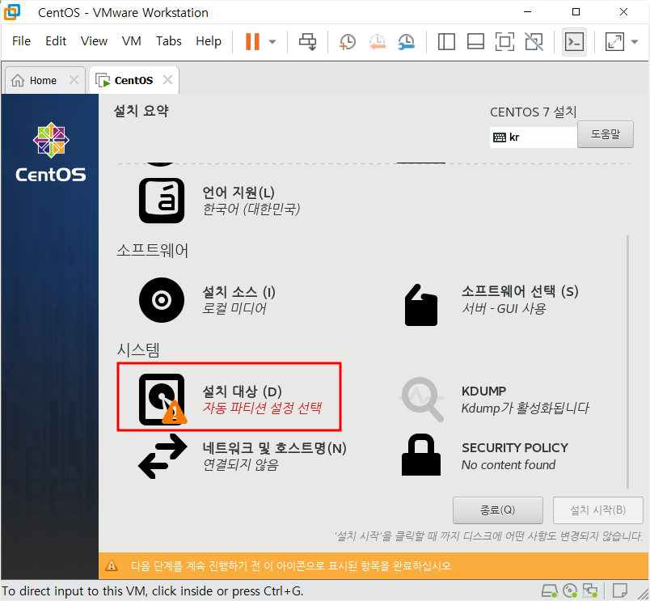Click the red text 자동 파티션 설정 선택
This screenshot has width=650, height=601.
(x=262, y=408)
